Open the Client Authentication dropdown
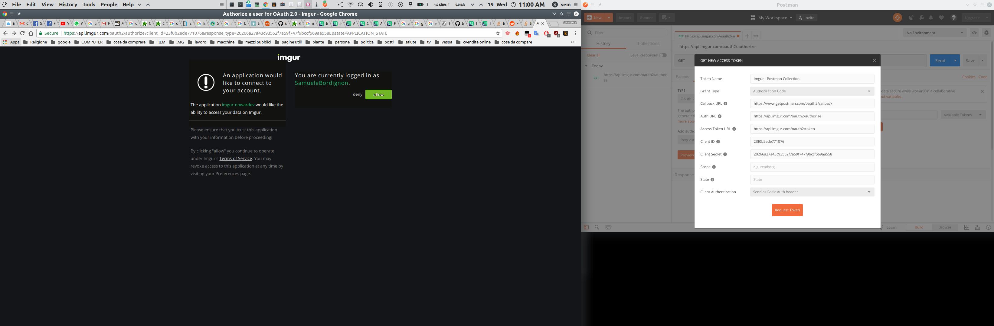994x326 pixels. pos(812,192)
